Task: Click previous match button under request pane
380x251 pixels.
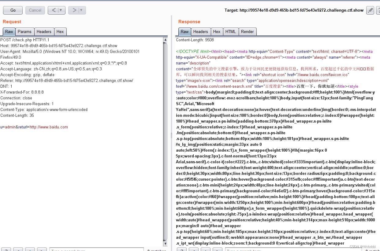Action: coord(18,250)
